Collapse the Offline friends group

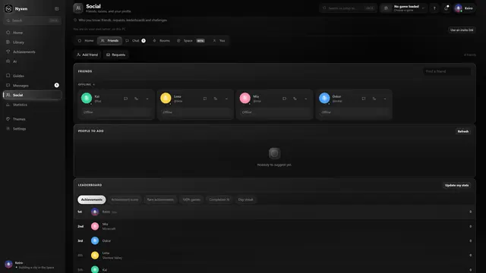point(87,84)
